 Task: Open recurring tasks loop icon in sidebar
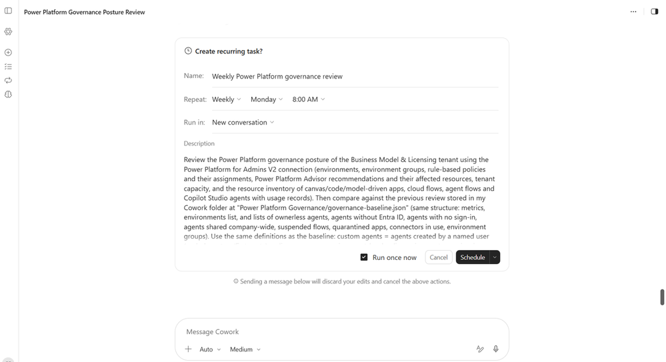[x=8, y=81]
